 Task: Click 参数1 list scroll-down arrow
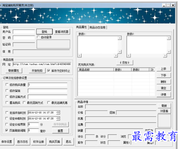point(120,52)
